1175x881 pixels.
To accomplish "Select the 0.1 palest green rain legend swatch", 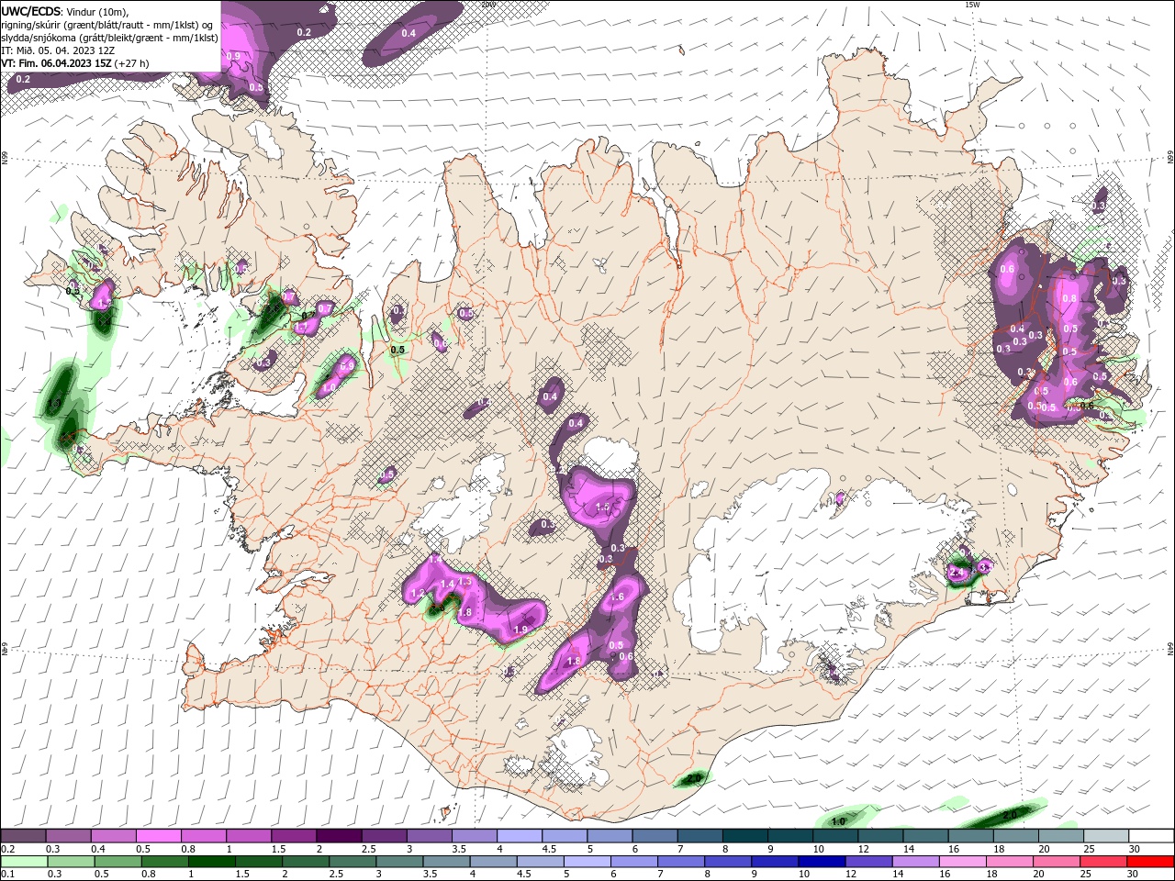I will pyautogui.click(x=23, y=862).
